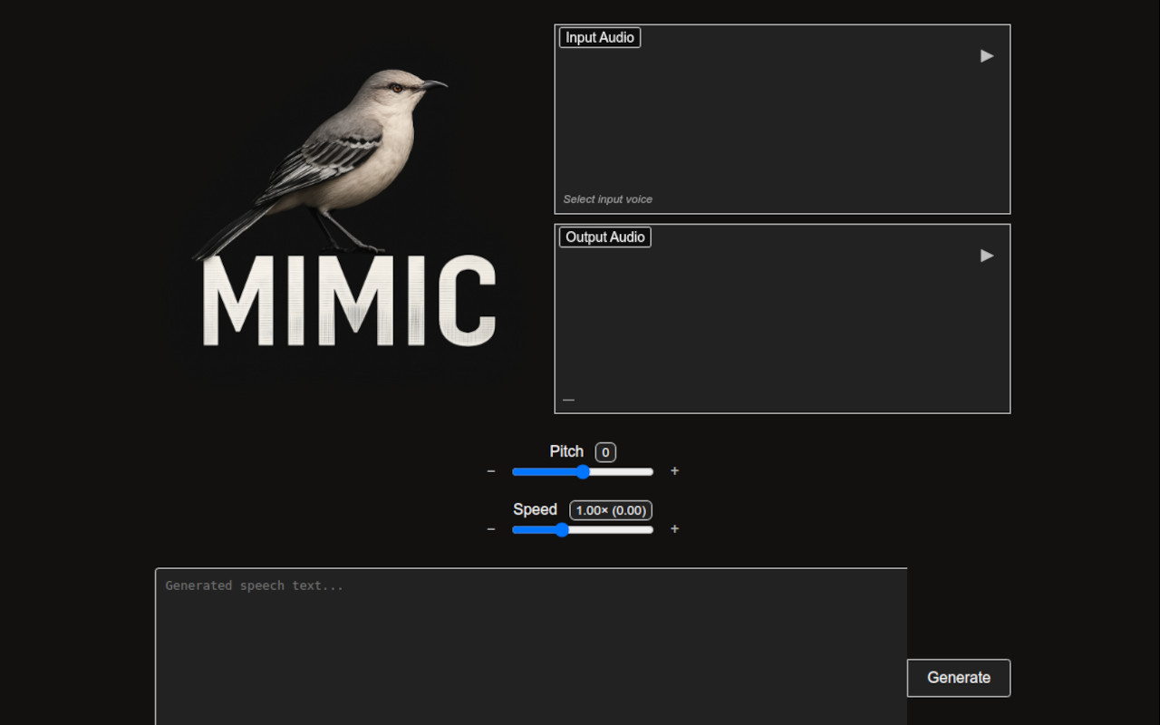Click the dash placeholder under Output Audio
The width and height of the screenshot is (1160, 725).
pos(567,399)
